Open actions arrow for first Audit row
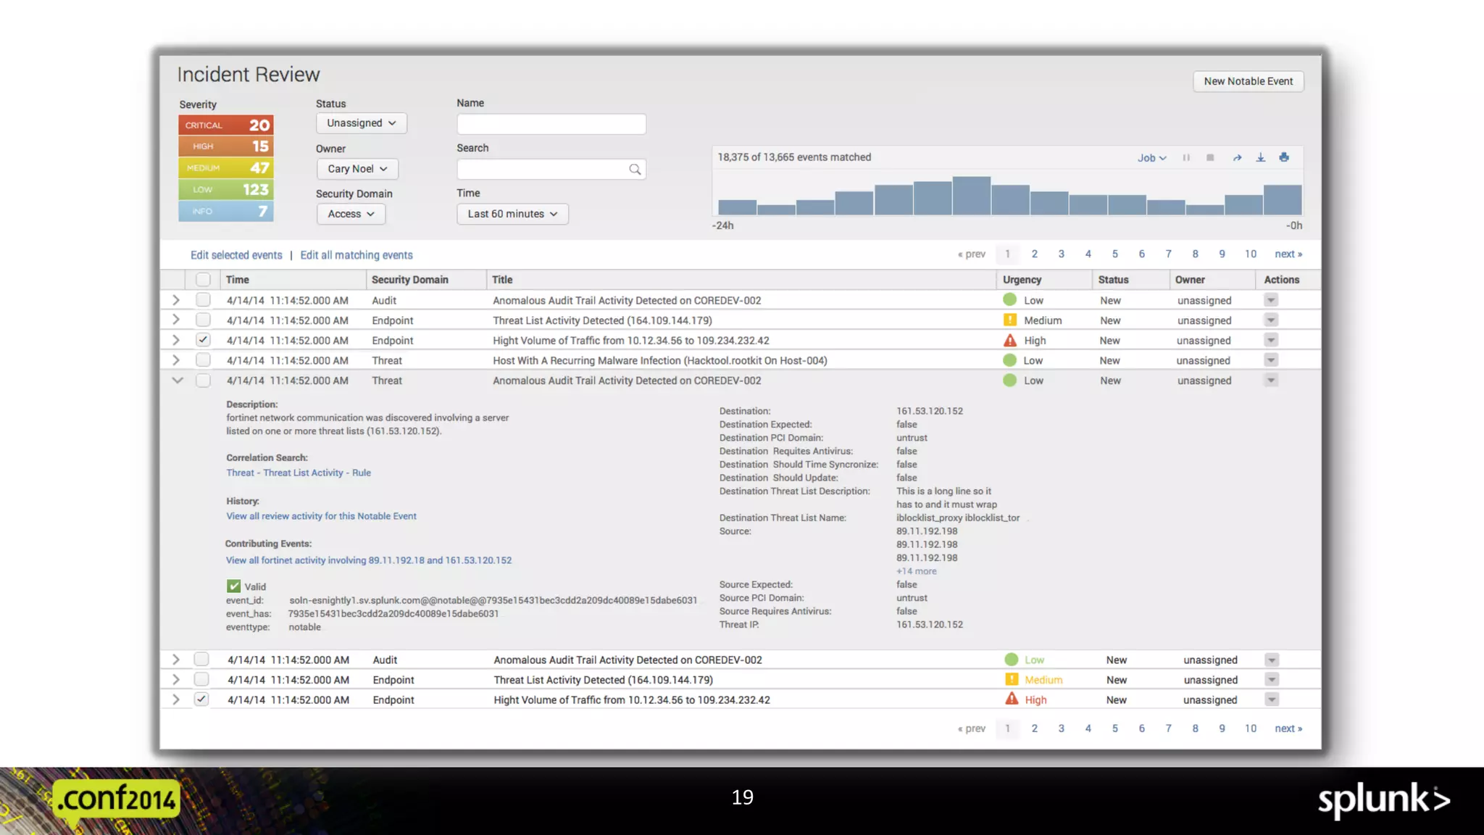The width and height of the screenshot is (1484, 835). click(1271, 300)
